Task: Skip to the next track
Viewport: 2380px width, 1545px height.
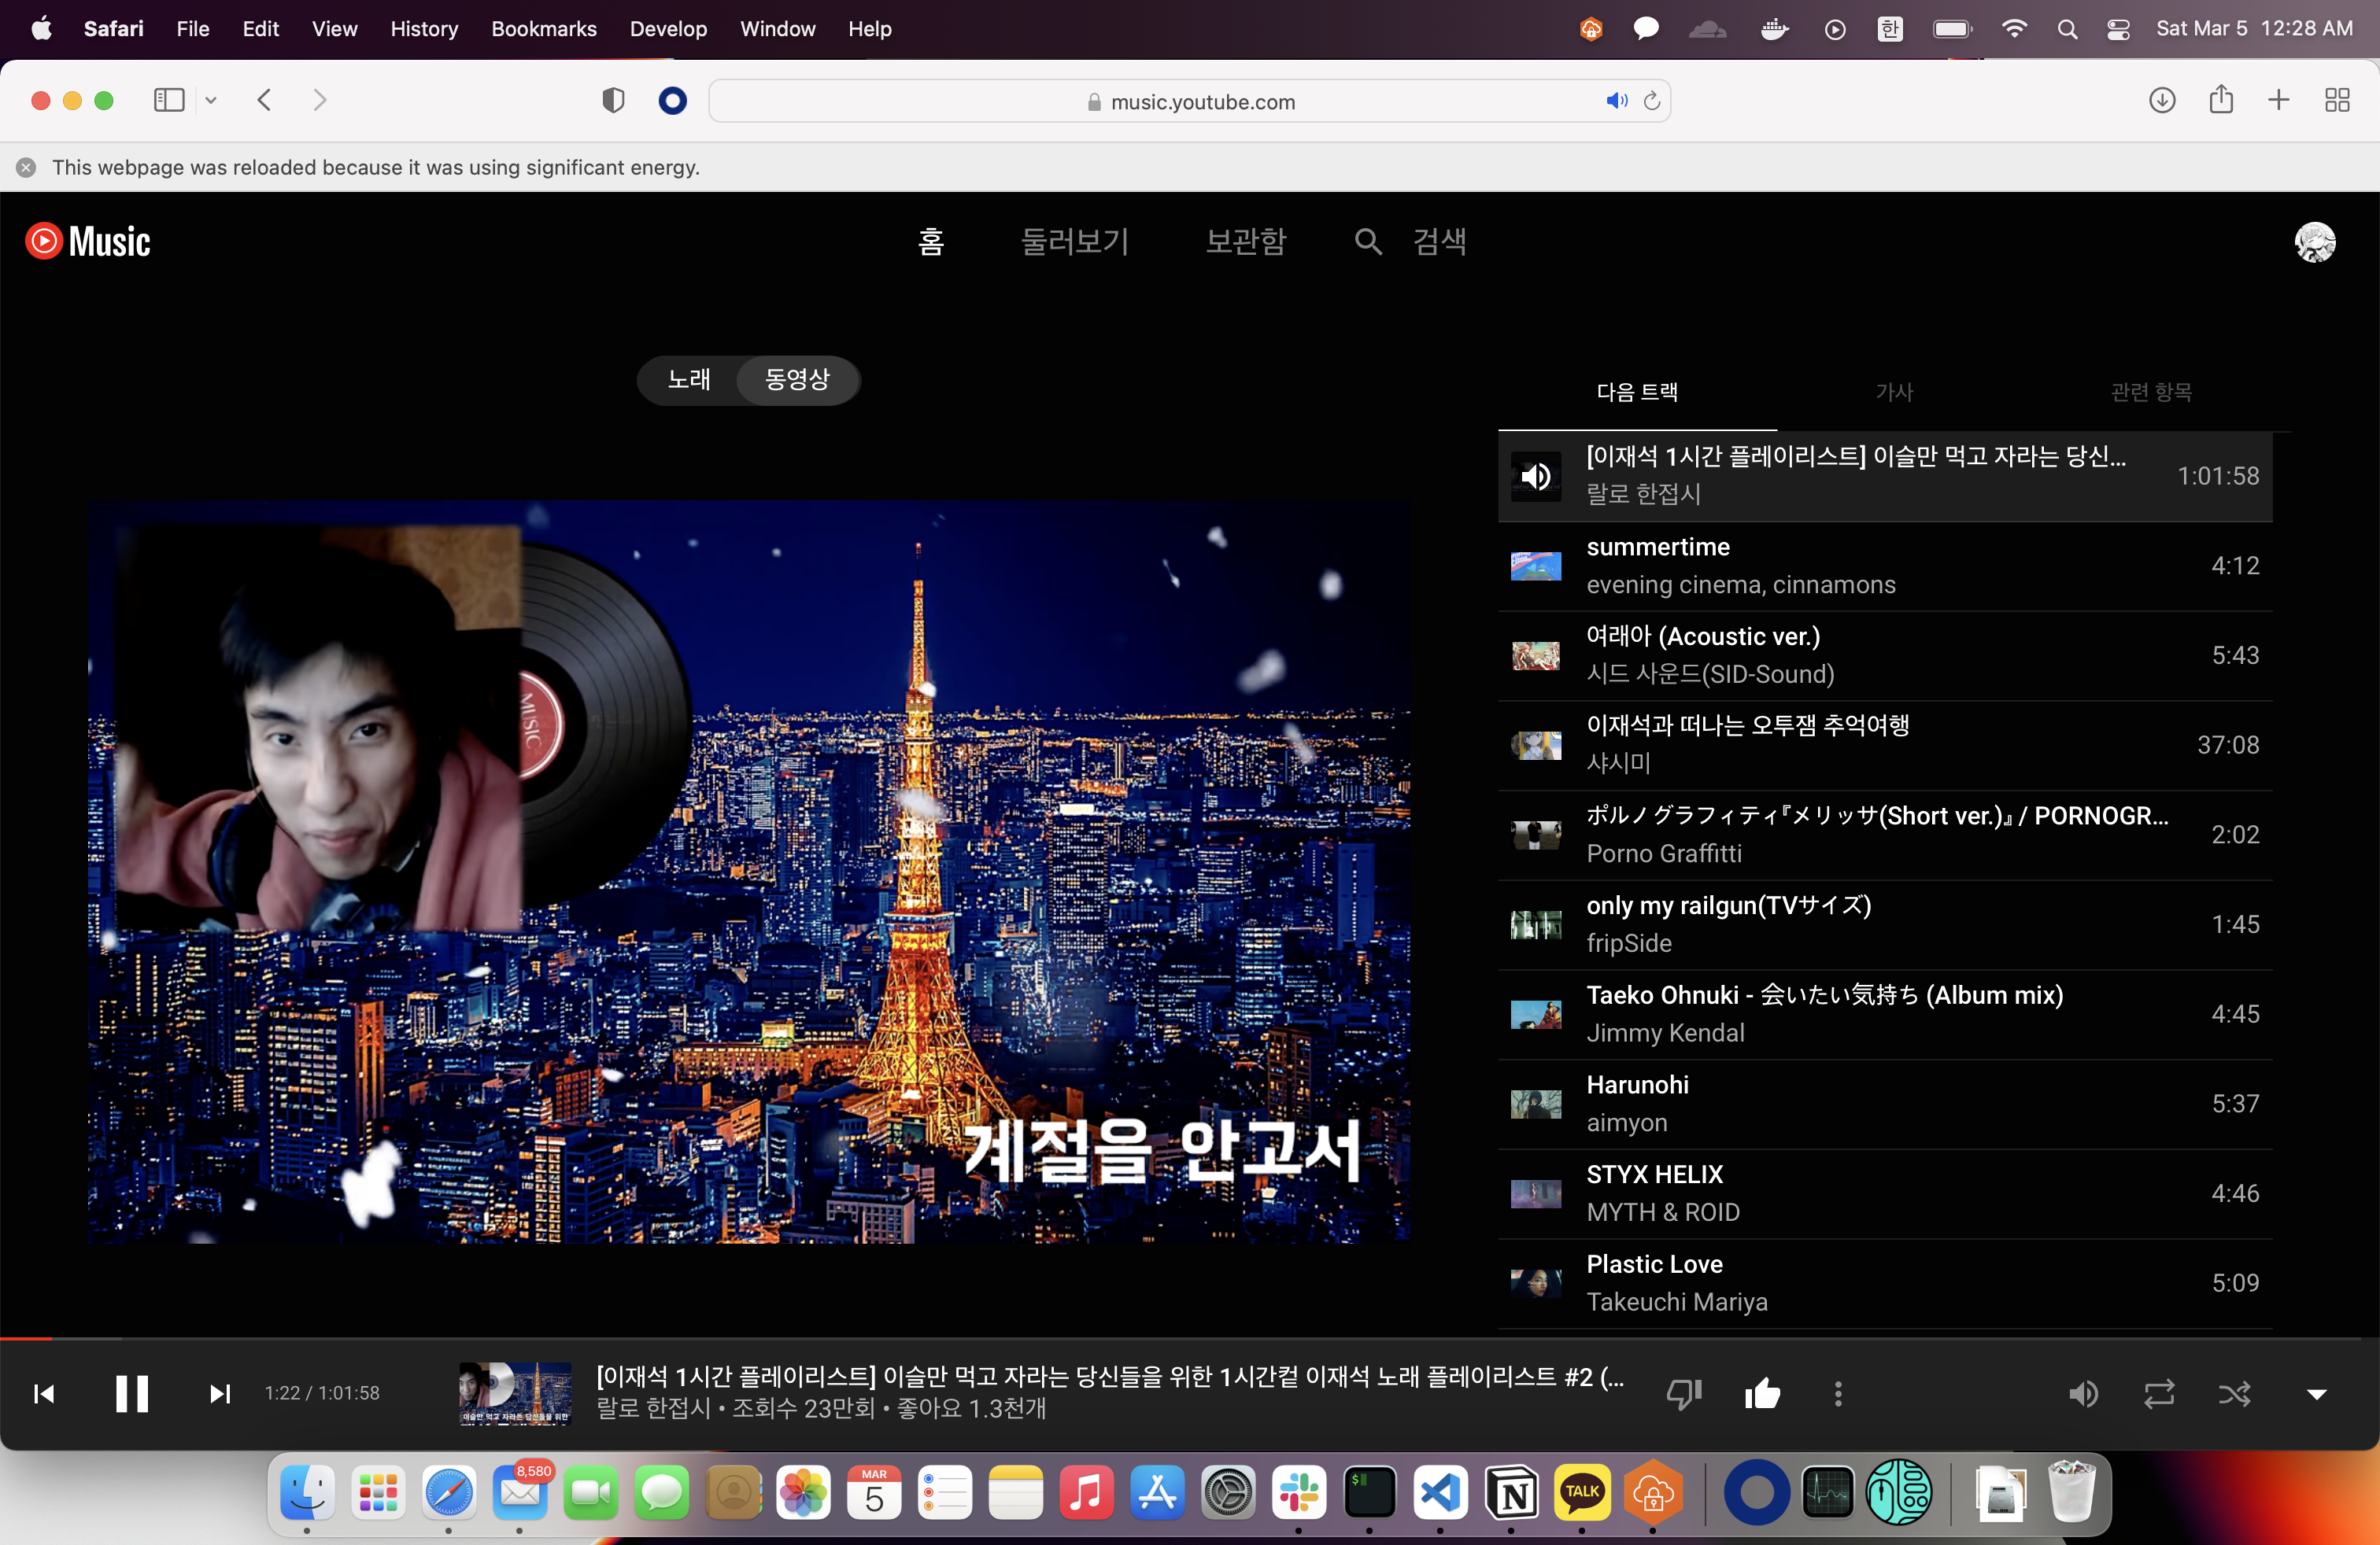Action: [x=220, y=1393]
